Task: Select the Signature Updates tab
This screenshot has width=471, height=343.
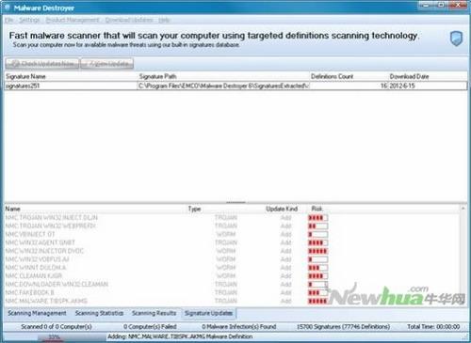Action: tap(208, 313)
